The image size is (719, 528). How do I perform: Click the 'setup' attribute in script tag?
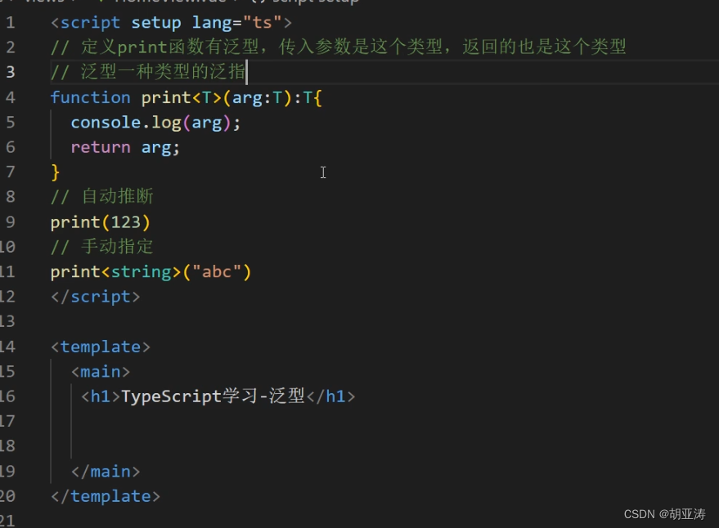[156, 23]
